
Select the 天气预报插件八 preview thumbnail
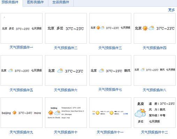point(155,70)
